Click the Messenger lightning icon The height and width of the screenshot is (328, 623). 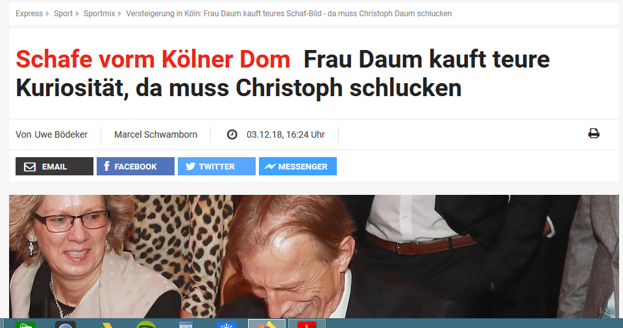[270, 166]
